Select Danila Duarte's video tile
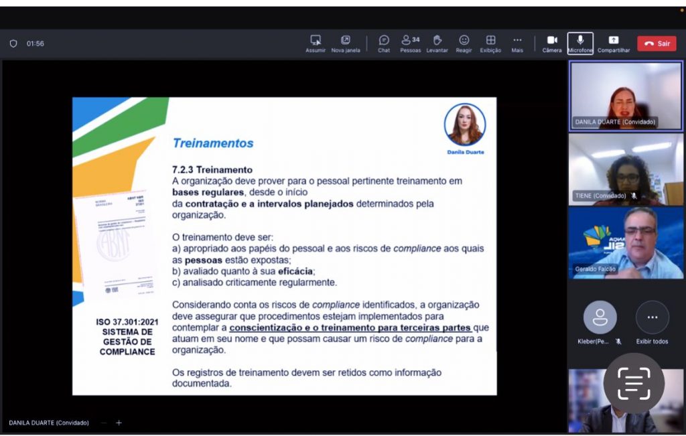The width and height of the screenshot is (686, 436). [x=625, y=95]
